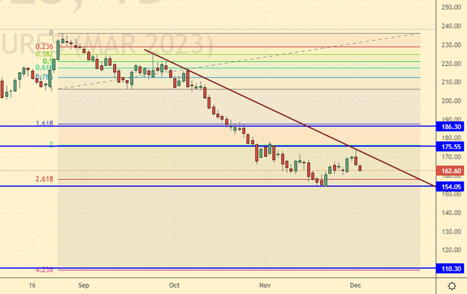
Task: Select the Nov marker on the time axis
Action: coord(264,284)
